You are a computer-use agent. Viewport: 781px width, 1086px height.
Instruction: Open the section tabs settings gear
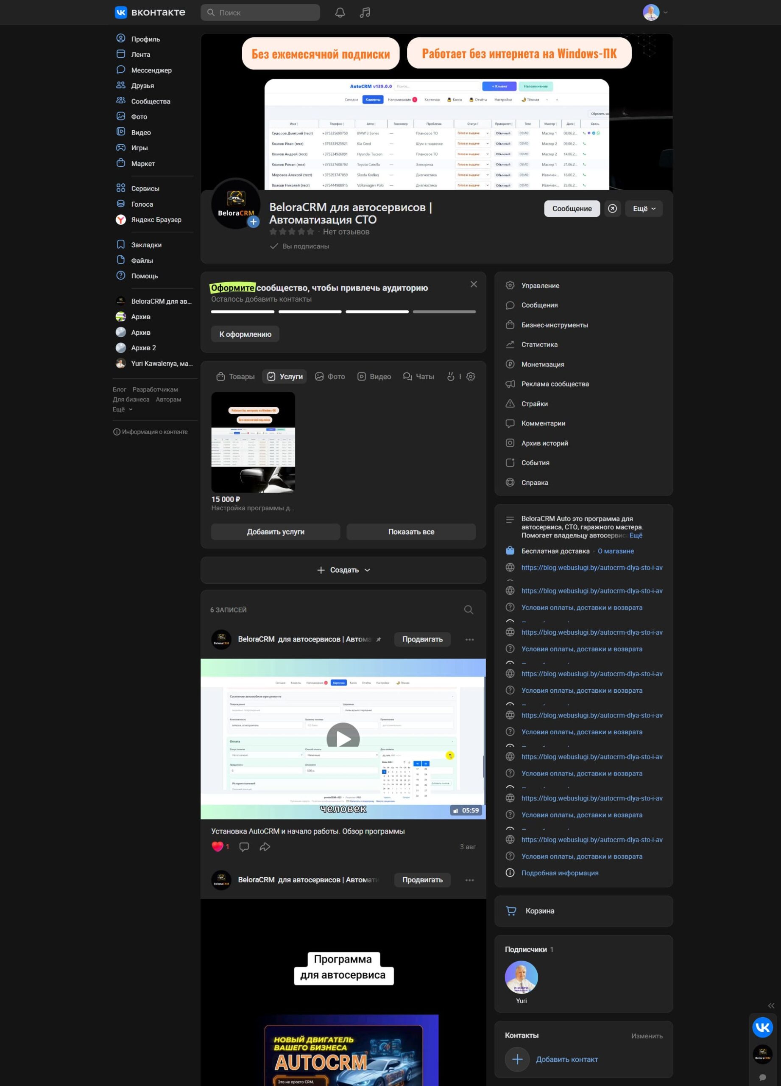[470, 376]
